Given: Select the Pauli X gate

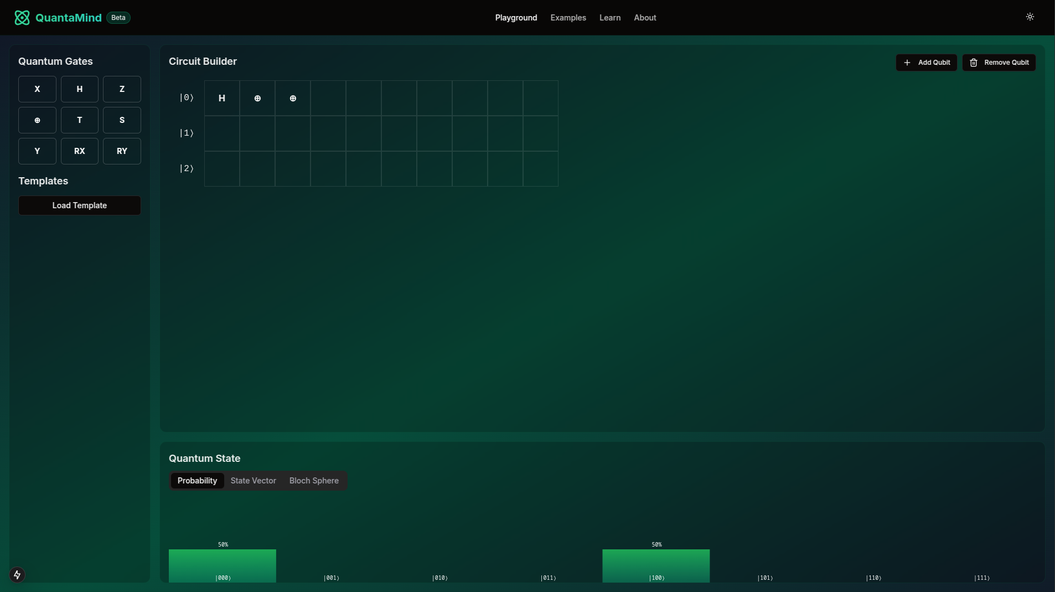Looking at the screenshot, I should pyautogui.click(x=37, y=89).
